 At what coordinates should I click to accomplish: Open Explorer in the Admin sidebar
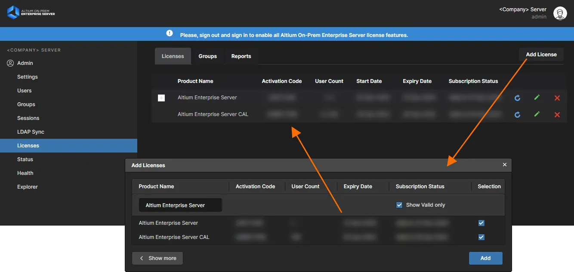pyautogui.click(x=28, y=187)
